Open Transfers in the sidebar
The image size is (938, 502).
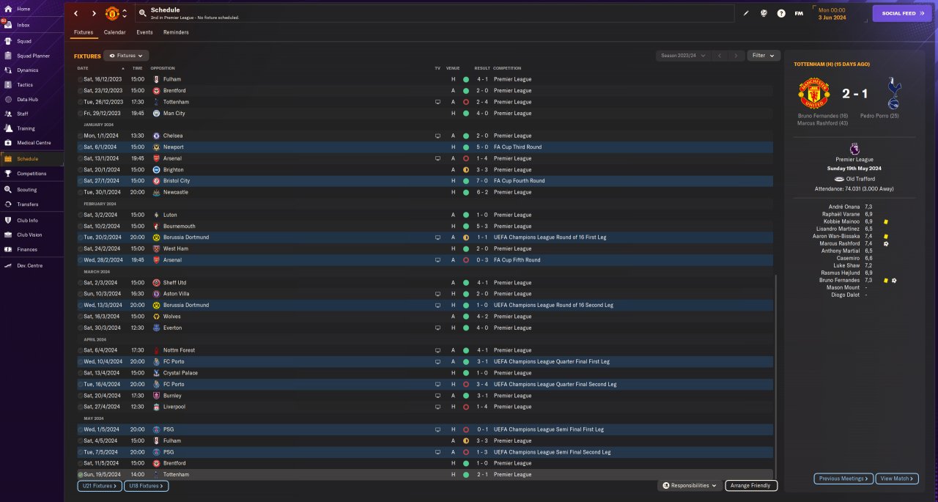coord(32,204)
